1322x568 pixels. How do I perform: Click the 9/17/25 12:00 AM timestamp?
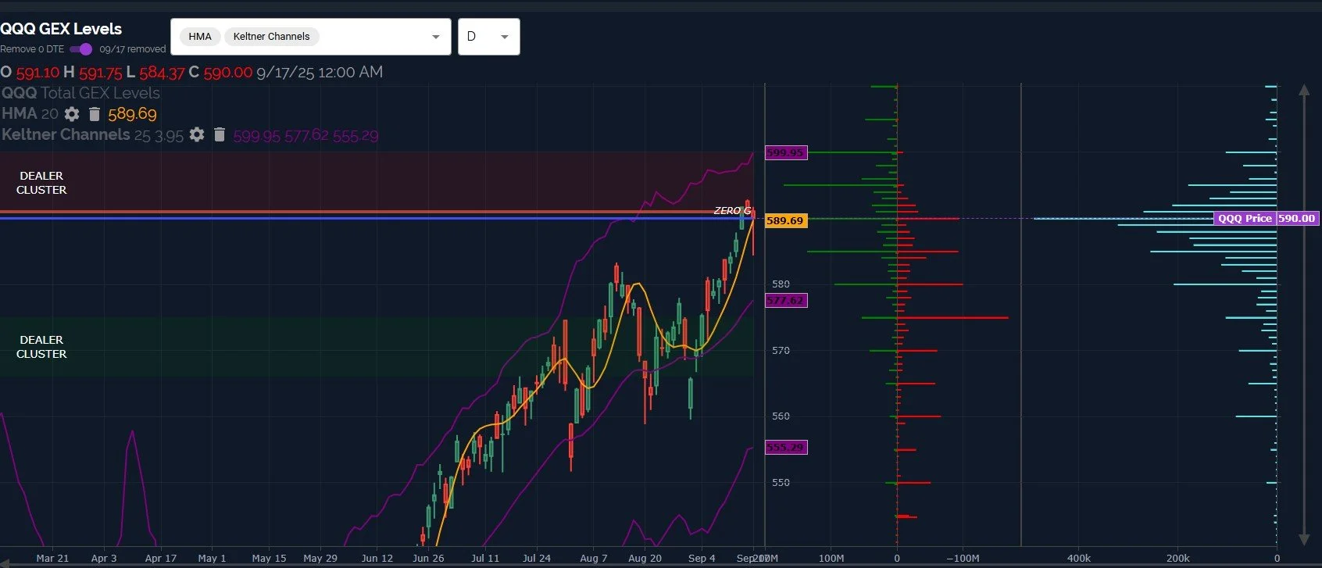pos(320,72)
